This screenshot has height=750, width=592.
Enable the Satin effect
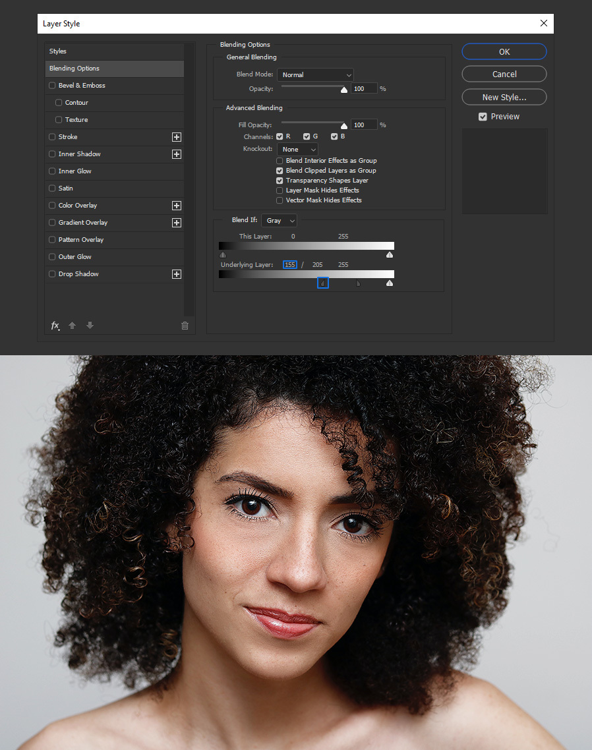(52, 188)
